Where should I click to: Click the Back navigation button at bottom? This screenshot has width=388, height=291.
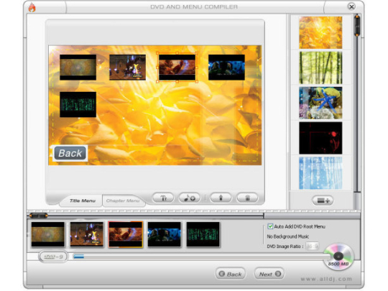(231, 274)
